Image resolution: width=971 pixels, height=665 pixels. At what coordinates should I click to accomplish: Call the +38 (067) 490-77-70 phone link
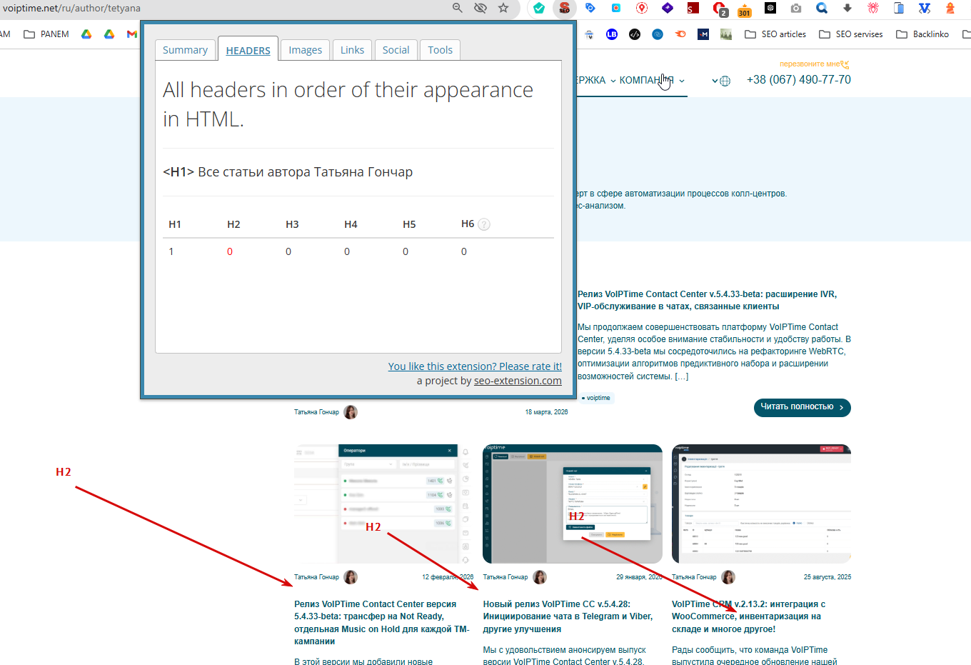point(799,80)
